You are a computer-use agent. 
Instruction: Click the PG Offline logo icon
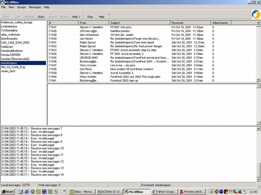click(256, 14)
